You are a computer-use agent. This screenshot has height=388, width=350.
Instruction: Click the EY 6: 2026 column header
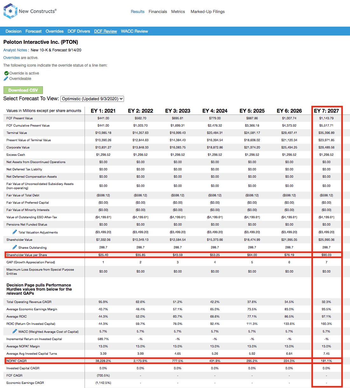point(289,111)
